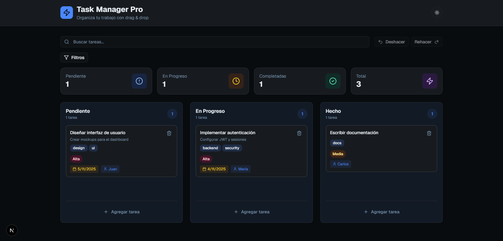The image size is (503, 241).
Task: Select the security tag
Action: [232, 148]
